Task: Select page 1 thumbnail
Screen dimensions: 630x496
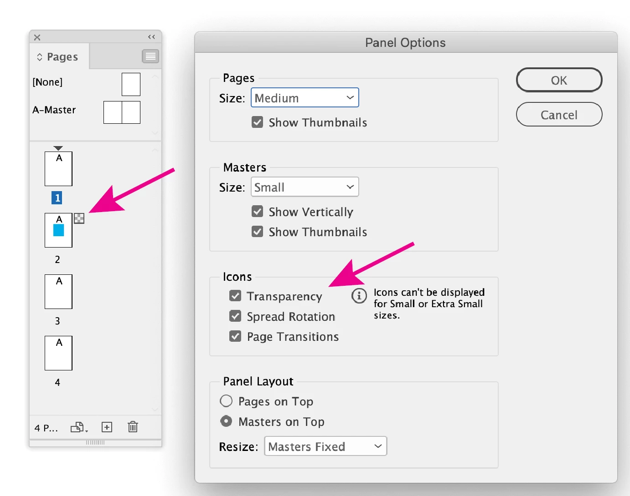Action: (x=58, y=169)
